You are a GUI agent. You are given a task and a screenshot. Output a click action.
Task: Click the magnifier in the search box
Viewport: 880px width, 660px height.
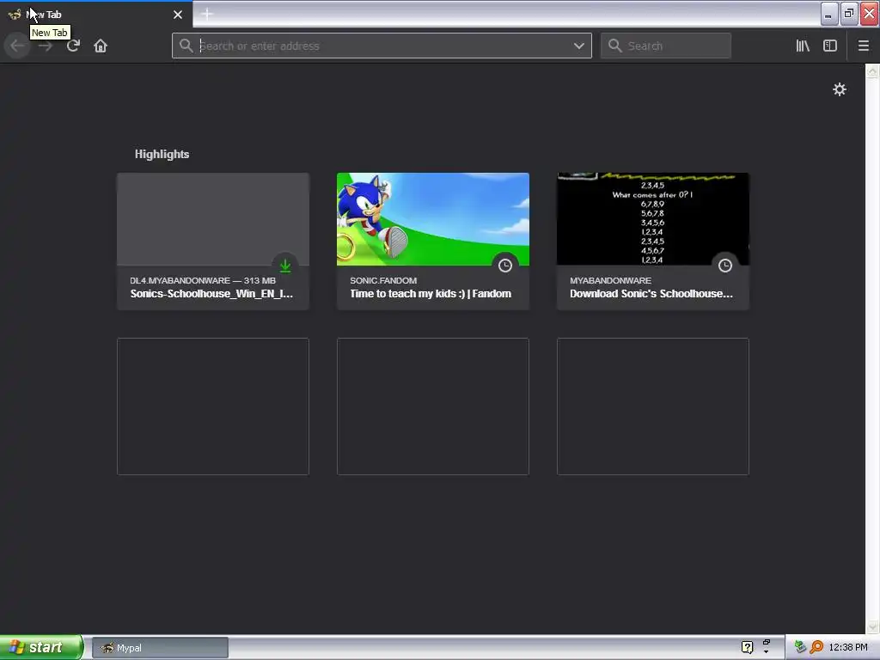[615, 46]
